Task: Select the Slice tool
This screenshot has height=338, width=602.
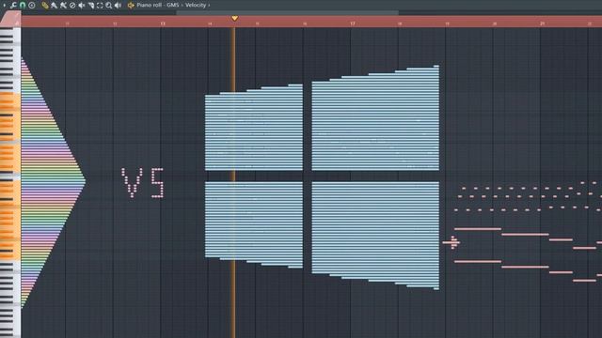Action: (x=90, y=5)
